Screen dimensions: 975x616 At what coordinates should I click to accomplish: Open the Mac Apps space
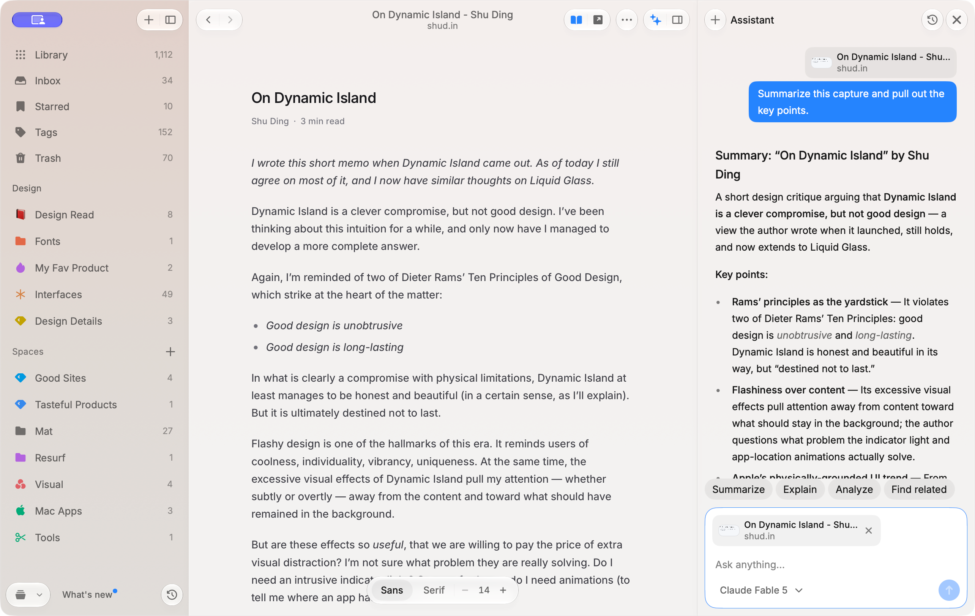coord(94,511)
